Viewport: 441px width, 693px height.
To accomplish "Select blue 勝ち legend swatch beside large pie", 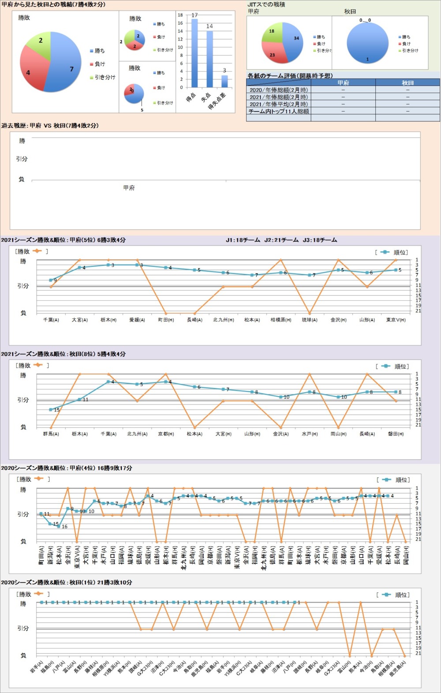I will click(x=91, y=51).
